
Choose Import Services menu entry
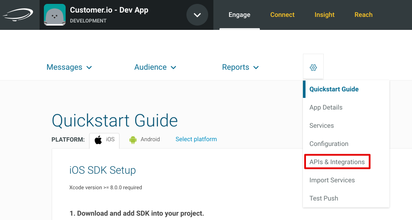332,180
